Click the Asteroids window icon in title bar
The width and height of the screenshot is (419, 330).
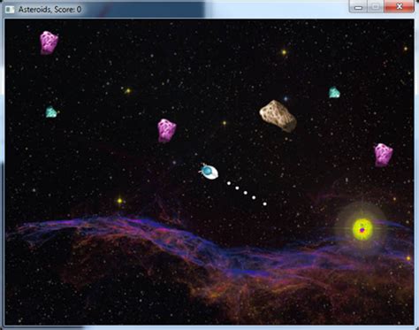click(x=10, y=10)
